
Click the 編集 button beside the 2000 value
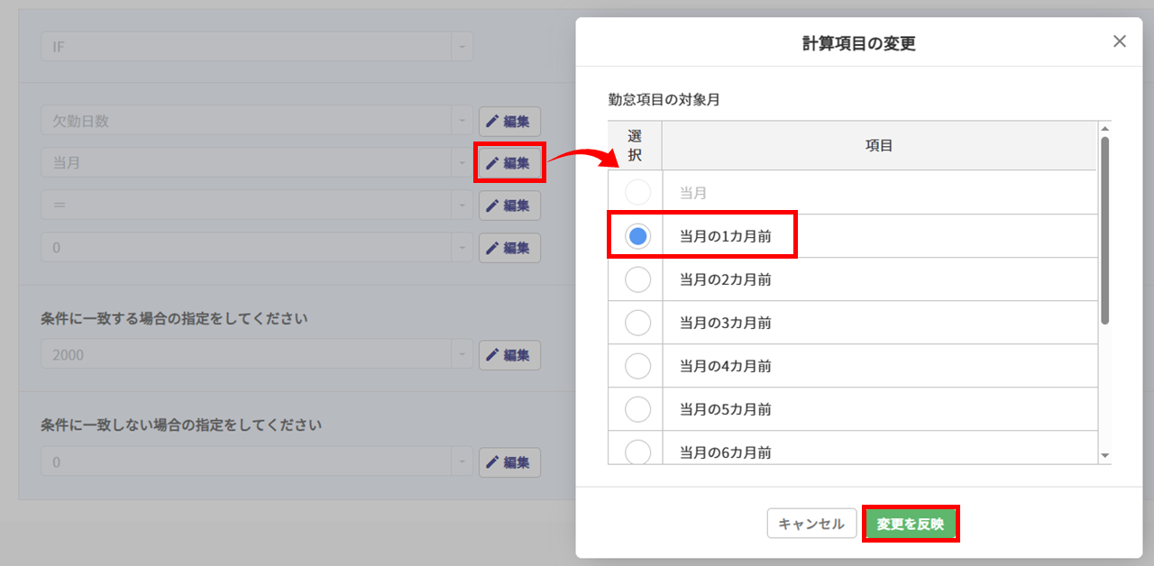tap(509, 355)
